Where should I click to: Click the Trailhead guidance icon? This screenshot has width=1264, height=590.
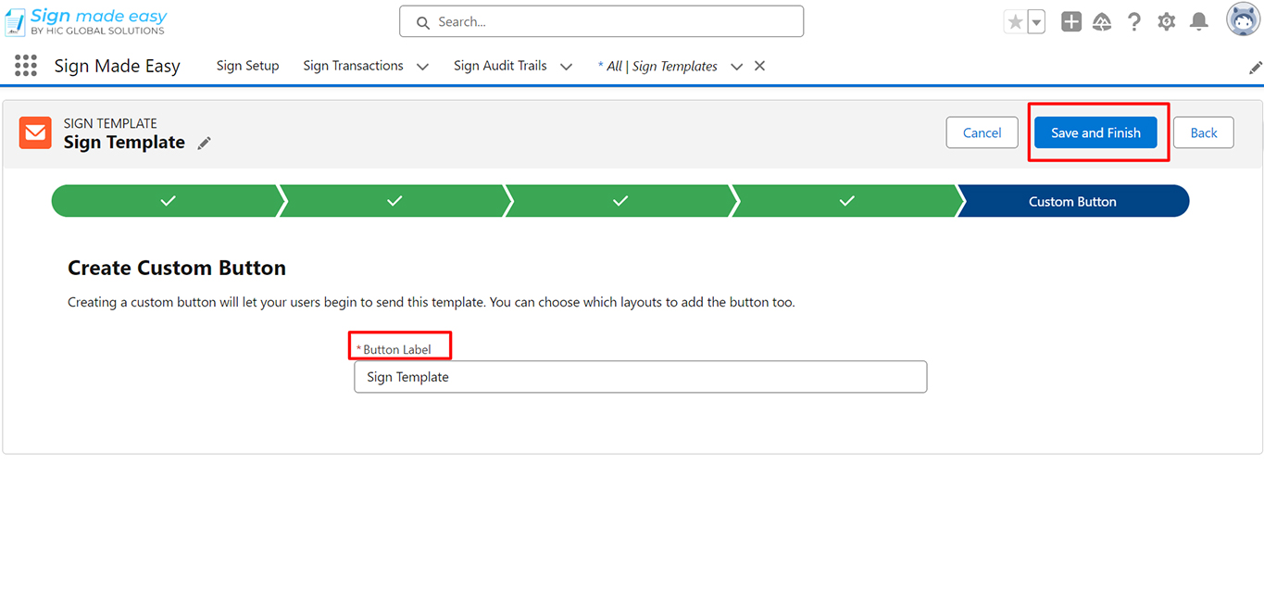pyautogui.click(x=1102, y=22)
